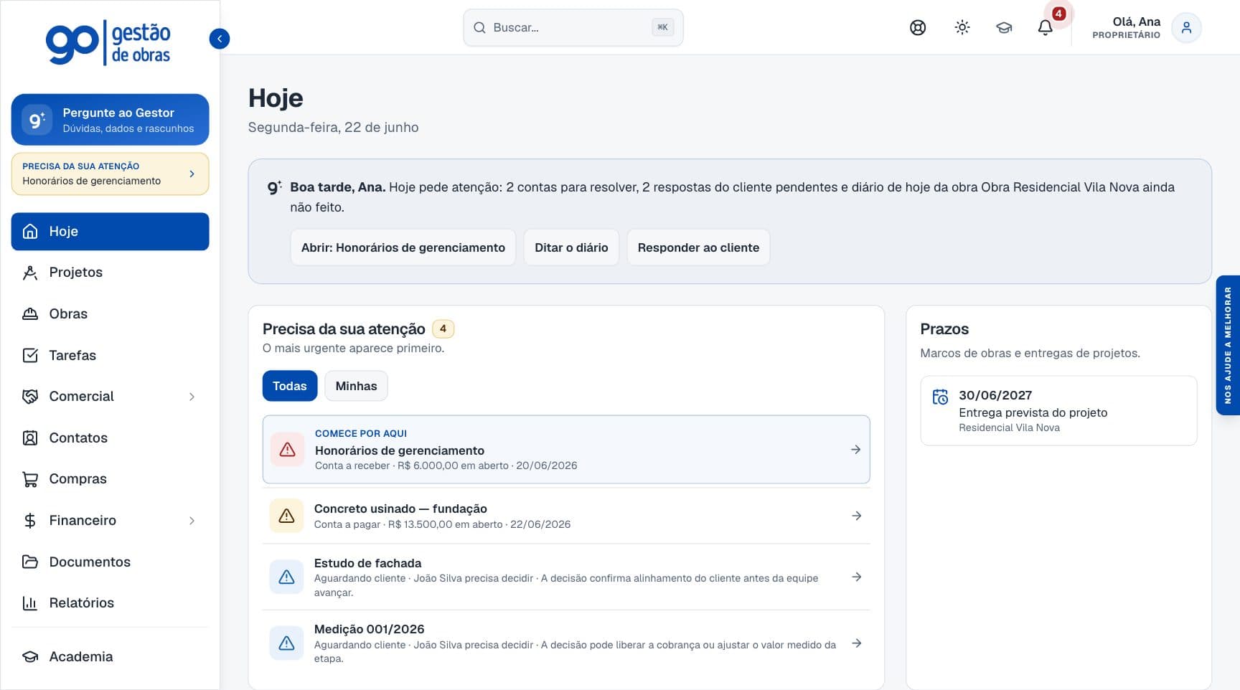Click the Ditar o diário button
Viewport: 1240px width, 690px height.
tap(571, 247)
